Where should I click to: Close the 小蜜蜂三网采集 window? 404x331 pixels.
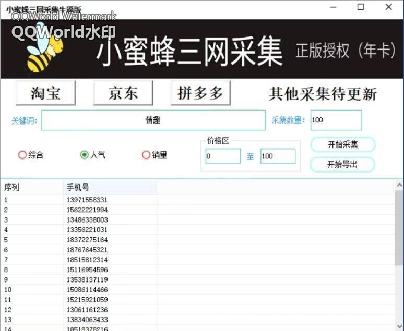pyautogui.click(x=388, y=7)
